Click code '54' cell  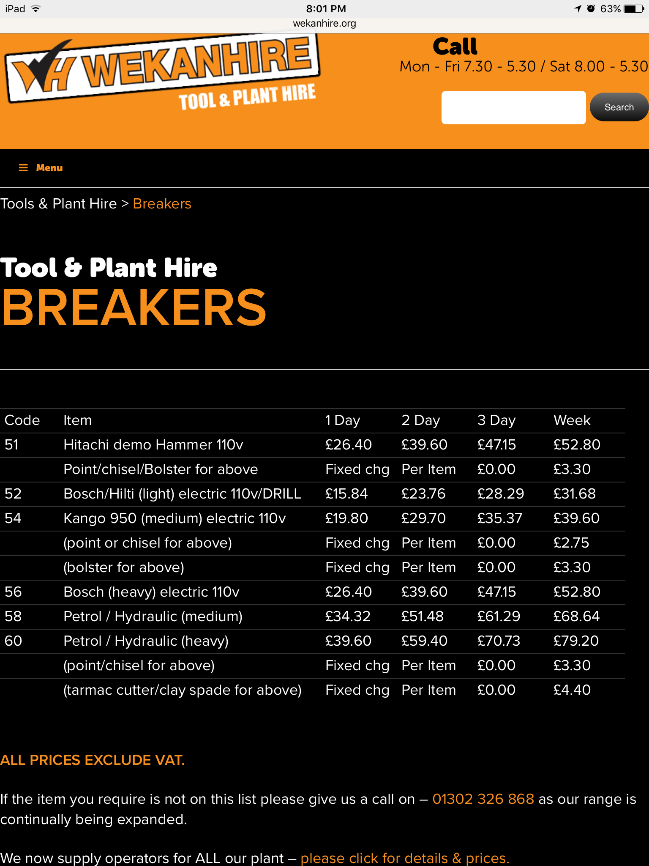pos(13,518)
